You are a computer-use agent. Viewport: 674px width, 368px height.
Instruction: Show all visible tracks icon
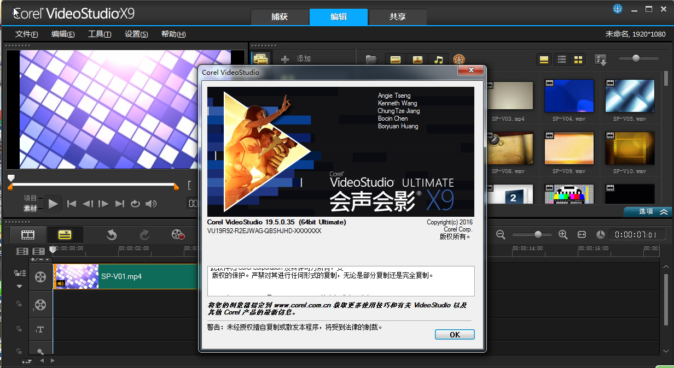[x=22, y=251]
